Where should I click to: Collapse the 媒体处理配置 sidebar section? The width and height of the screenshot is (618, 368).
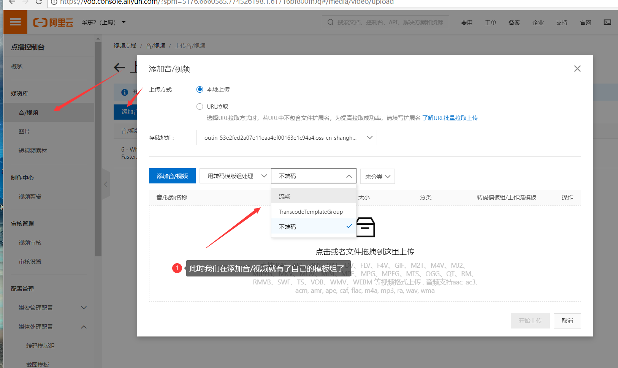click(84, 327)
